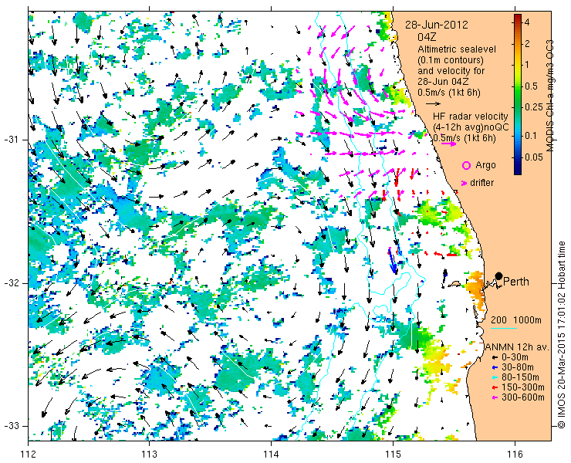Click the dark blue bottom of the colorbar
Image resolution: width=571 pixels, height=463 pixels.
518,171
